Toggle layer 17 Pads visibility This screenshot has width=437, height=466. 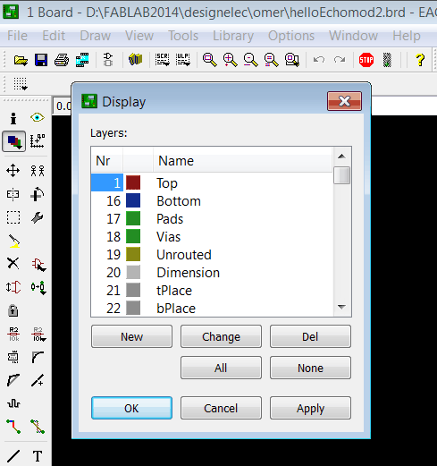tap(113, 219)
